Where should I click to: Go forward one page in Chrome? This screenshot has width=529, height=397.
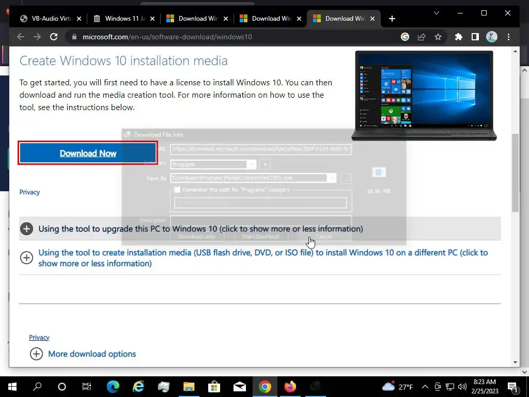tap(37, 37)
